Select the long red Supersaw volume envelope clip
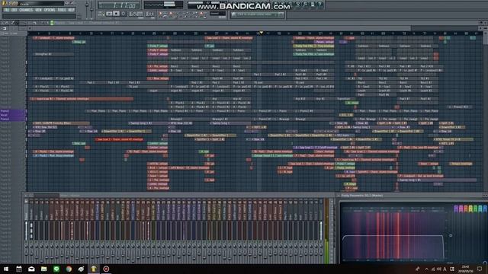The width and height of the screenshot is (488, 274). [x=82, y=99]
